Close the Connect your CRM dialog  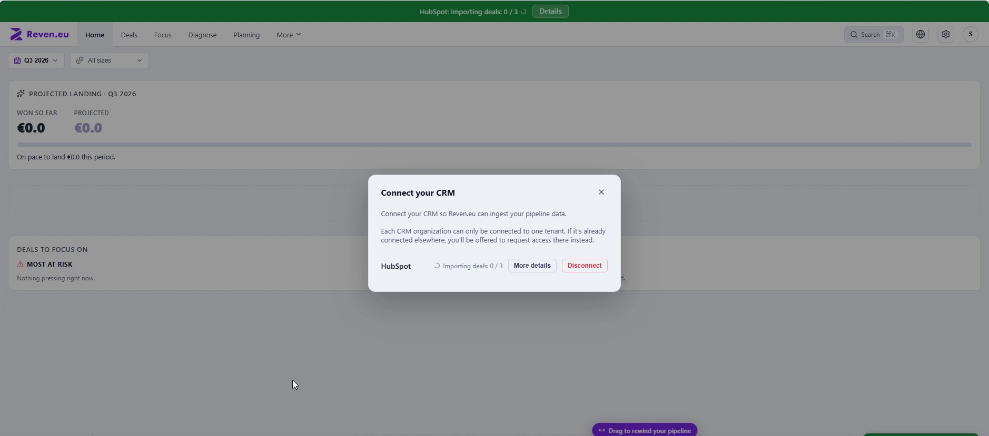pos(601,192)
